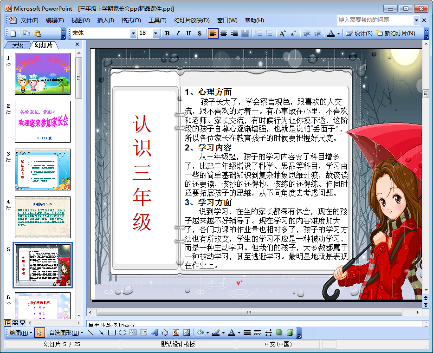Center align the text
This screenshot has width=433, height=353.
click(x=224, y=33)
